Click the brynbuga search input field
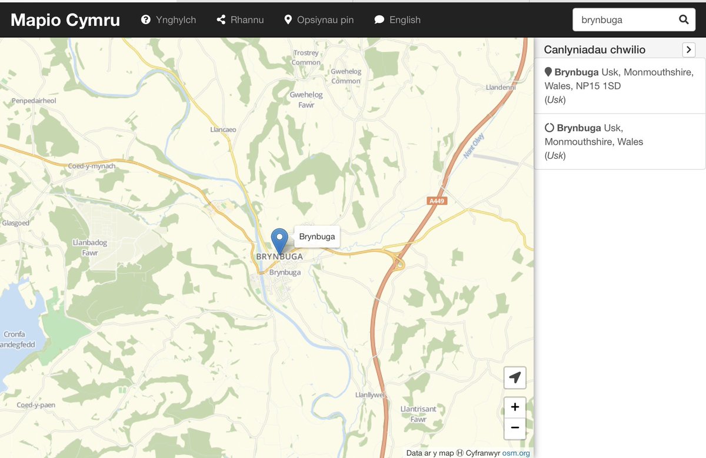Screen dimensions: 706x458 [625, 19]
